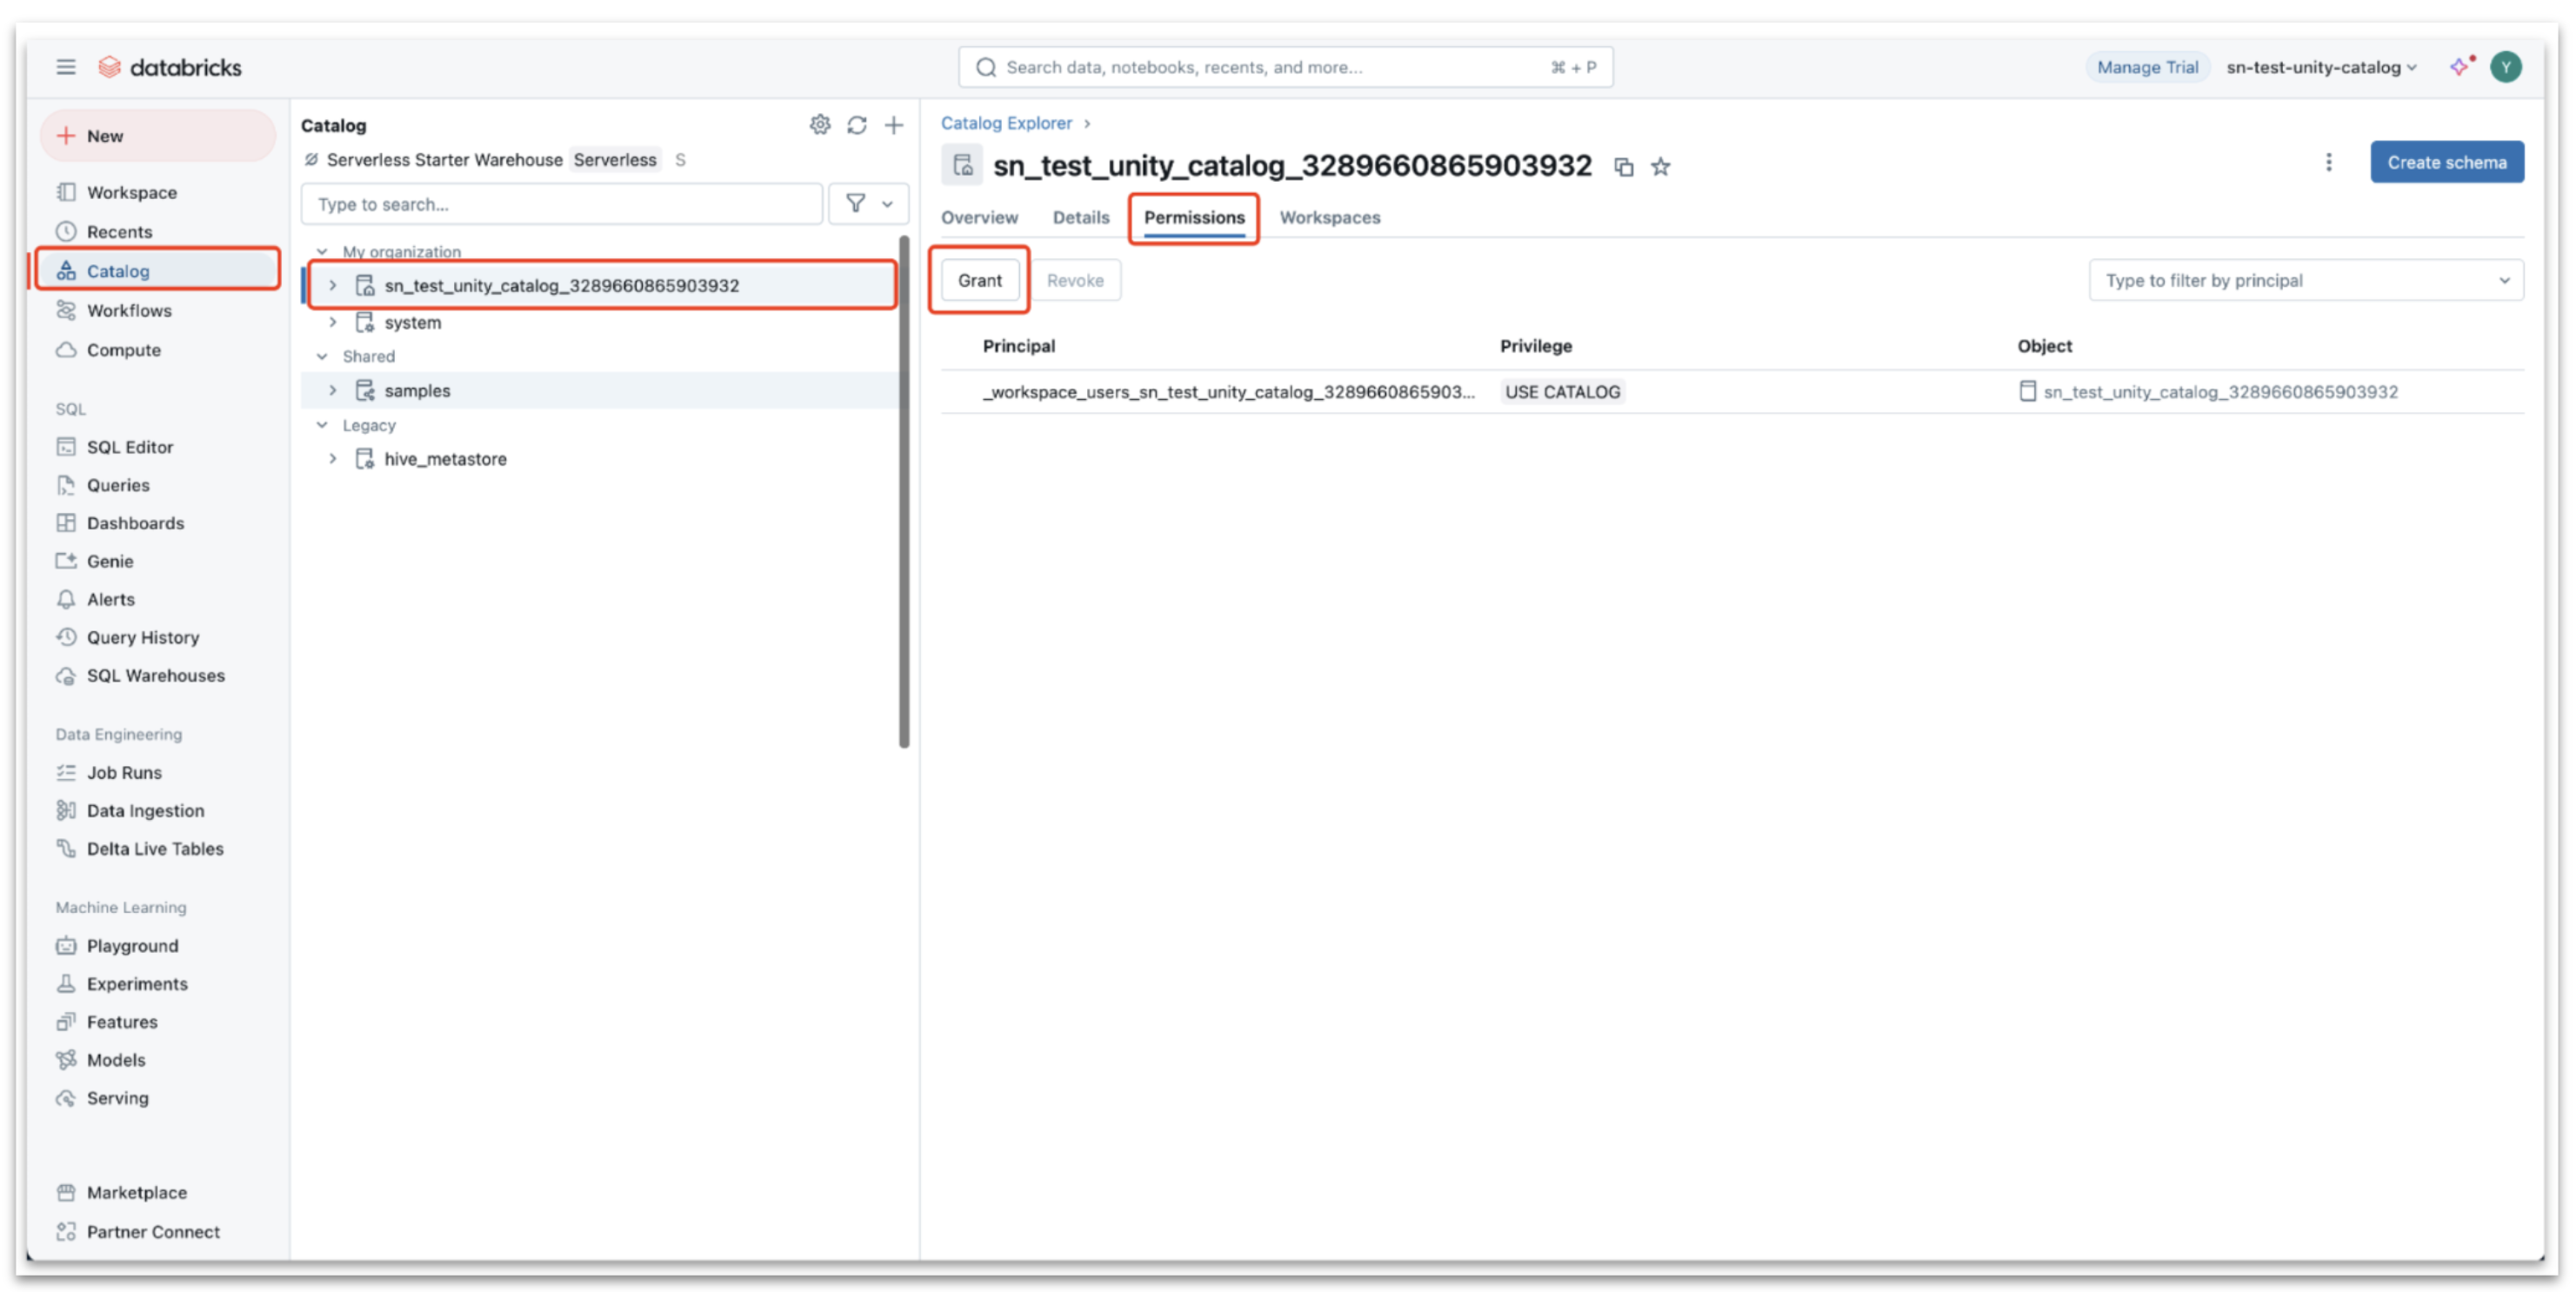2576x1292 pixels.
Task: Open the catalog filter funnel dropdown
Action: click(867, 204)
